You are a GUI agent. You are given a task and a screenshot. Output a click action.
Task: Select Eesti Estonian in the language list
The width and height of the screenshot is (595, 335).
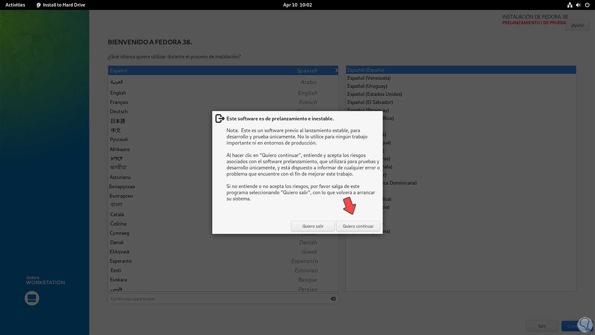pos(223,270)
